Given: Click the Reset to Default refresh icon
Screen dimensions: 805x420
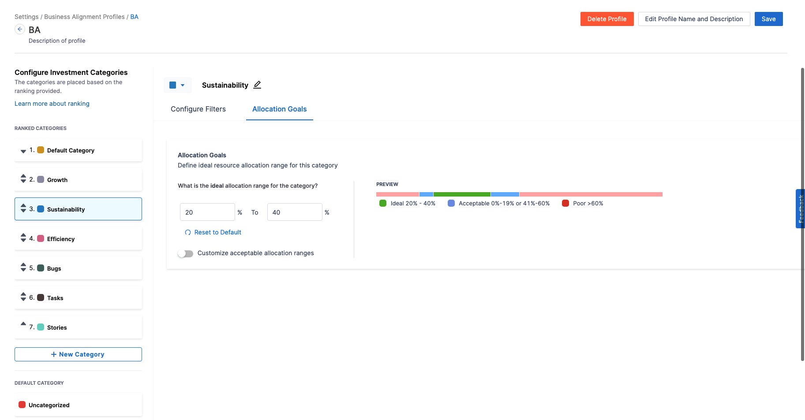Looking at the screenshot, I should (188, 232).
